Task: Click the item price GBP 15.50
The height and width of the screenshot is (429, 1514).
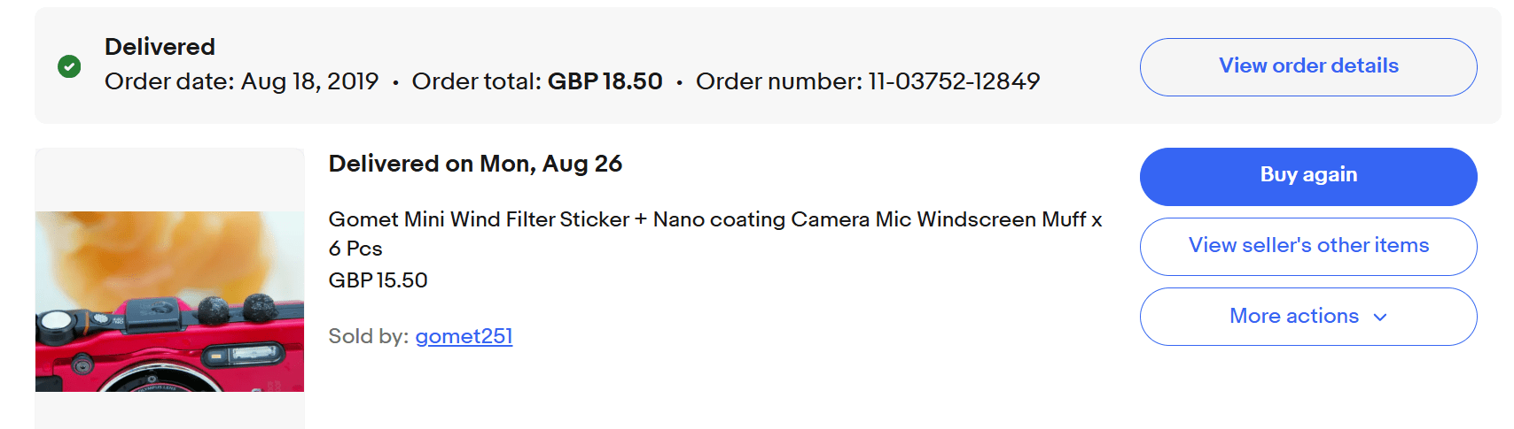Action: coord(378,280)
